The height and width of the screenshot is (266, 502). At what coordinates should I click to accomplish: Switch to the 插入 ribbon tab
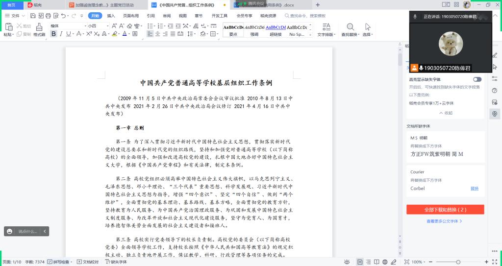pos(111,16)
